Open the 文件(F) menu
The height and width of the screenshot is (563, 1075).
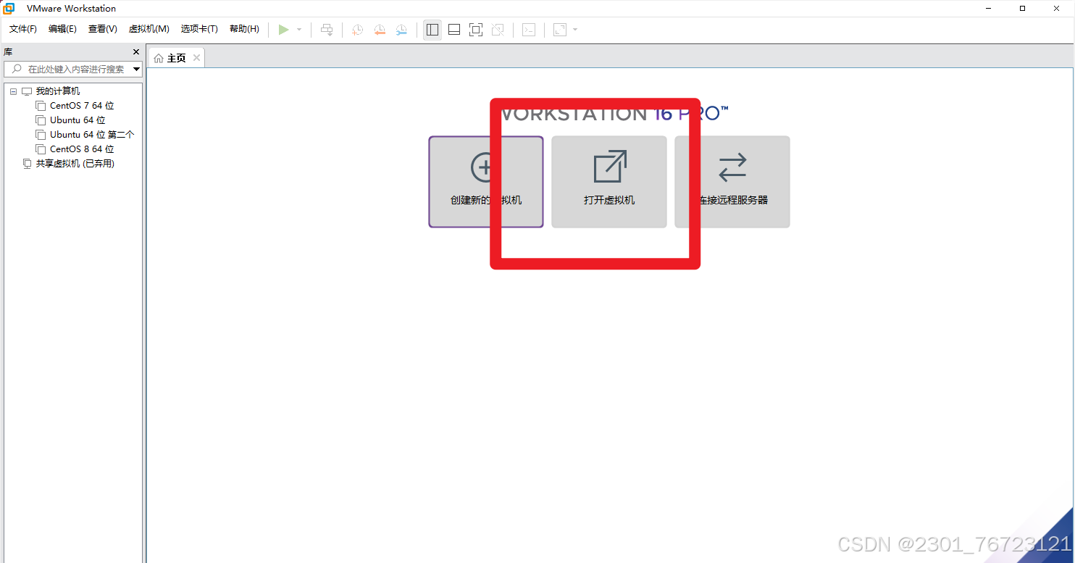[23, 29]
